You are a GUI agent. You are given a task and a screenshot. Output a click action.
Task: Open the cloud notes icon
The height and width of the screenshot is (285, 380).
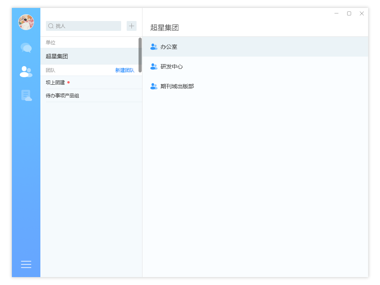pyautogui.click(x=26, y=95)
